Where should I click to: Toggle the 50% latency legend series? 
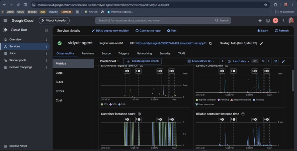(104, 104)
